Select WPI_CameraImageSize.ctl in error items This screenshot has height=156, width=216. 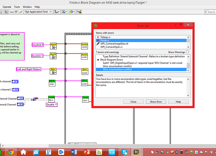pos(141,44)
